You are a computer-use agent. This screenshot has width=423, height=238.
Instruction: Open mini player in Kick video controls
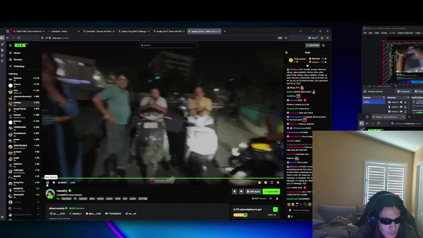click(259, 182)
